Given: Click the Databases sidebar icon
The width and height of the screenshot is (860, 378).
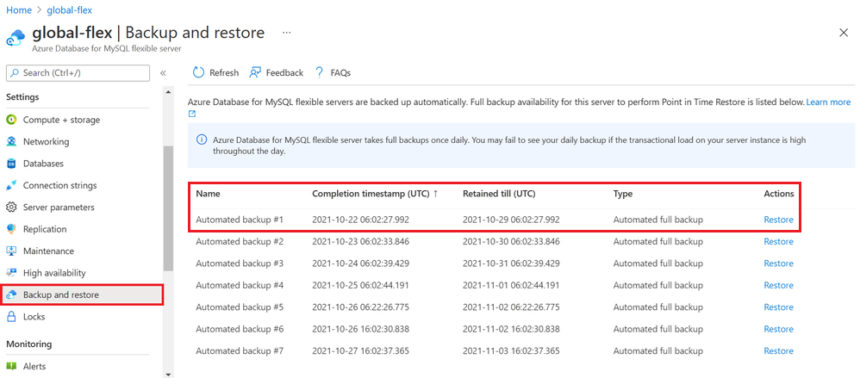Looking at the screenshot, I should (x=11, y=164).
